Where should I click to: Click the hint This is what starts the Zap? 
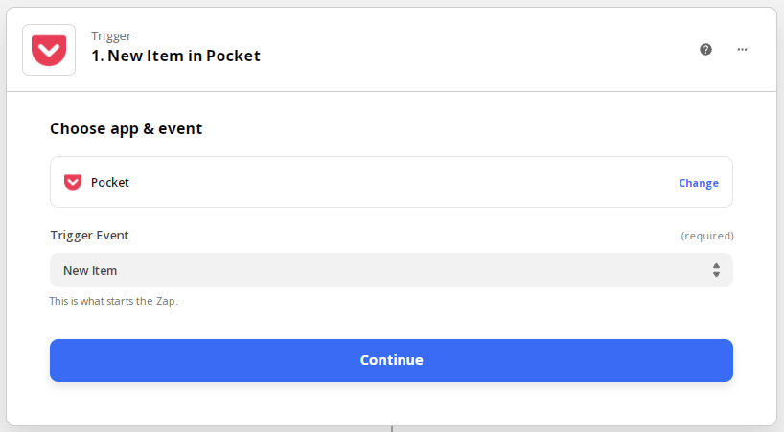(113, 301)
